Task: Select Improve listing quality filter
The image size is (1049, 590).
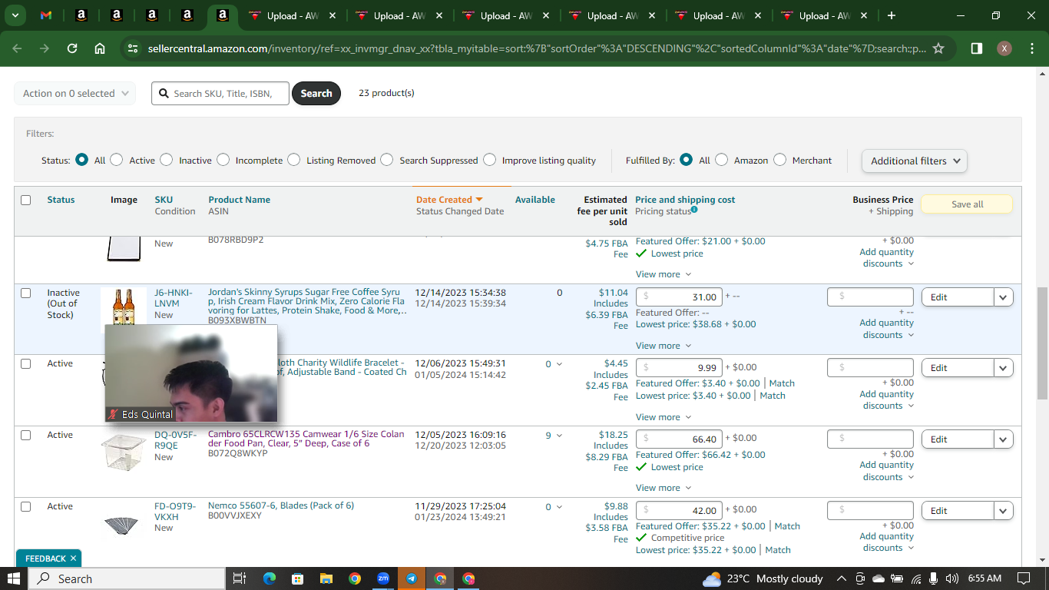Action: [490, 160]
